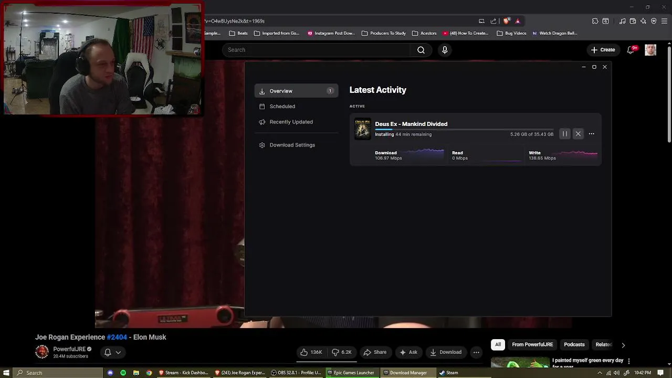The width and height of the screenshot is (672, 378).
Task: Click the Deus Ex installation progress bar
Action: [x=464, y=129]
